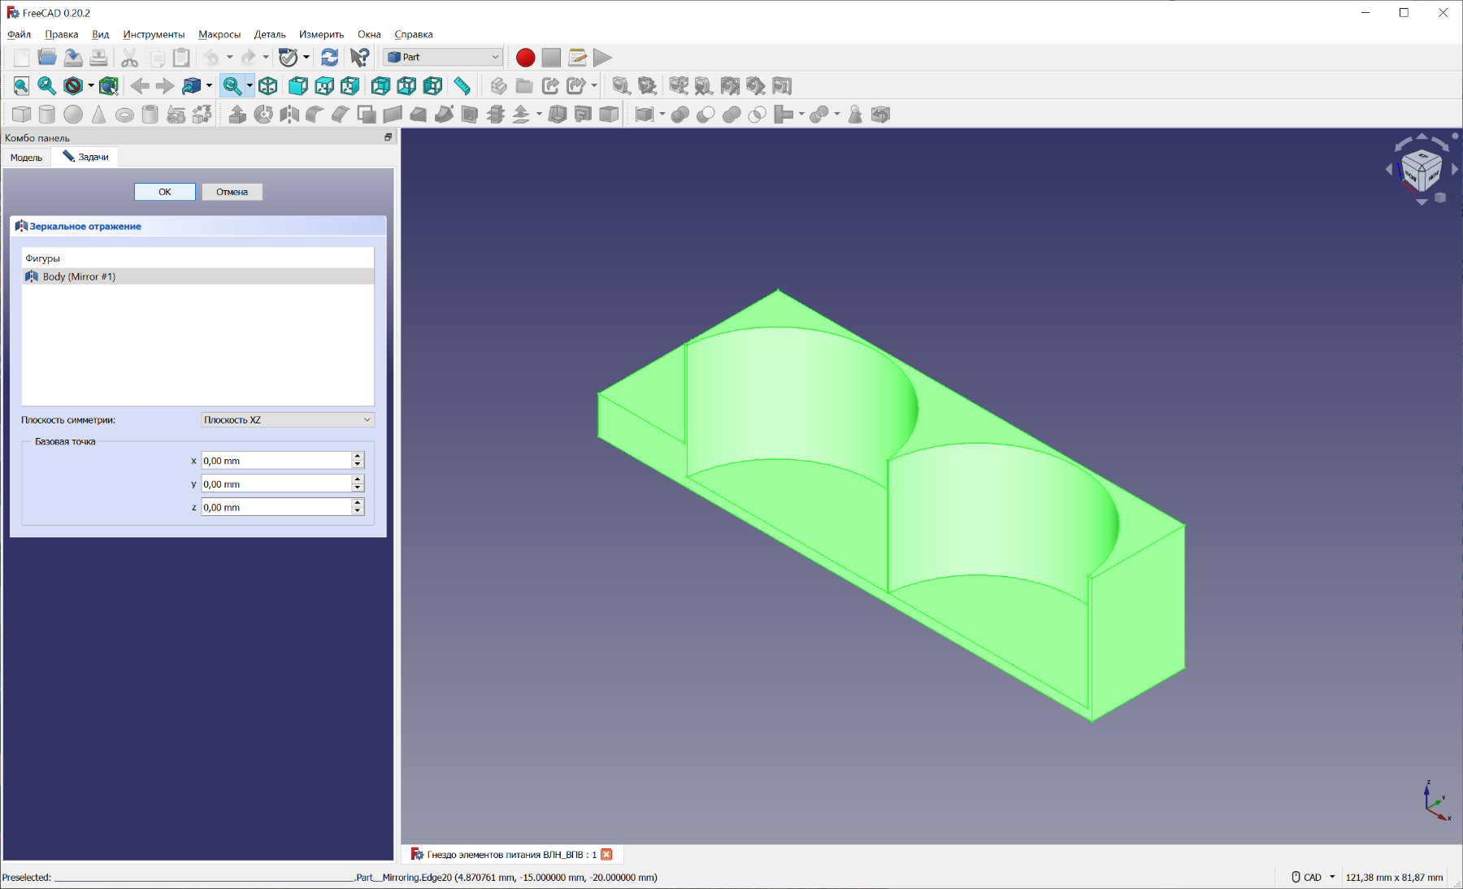Open the Инструменты menu
This screenshot has width=1463, height=889.
(x=154, y=34)
